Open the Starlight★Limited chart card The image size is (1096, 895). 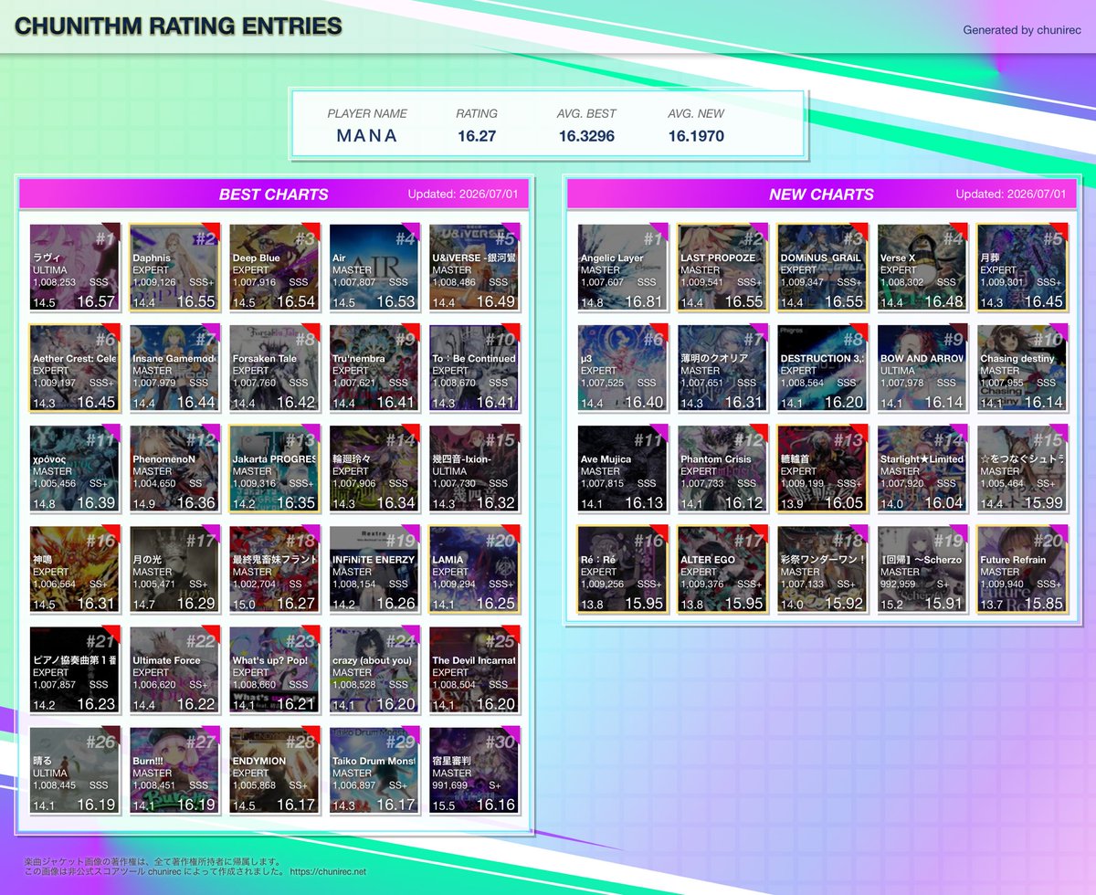922,468
